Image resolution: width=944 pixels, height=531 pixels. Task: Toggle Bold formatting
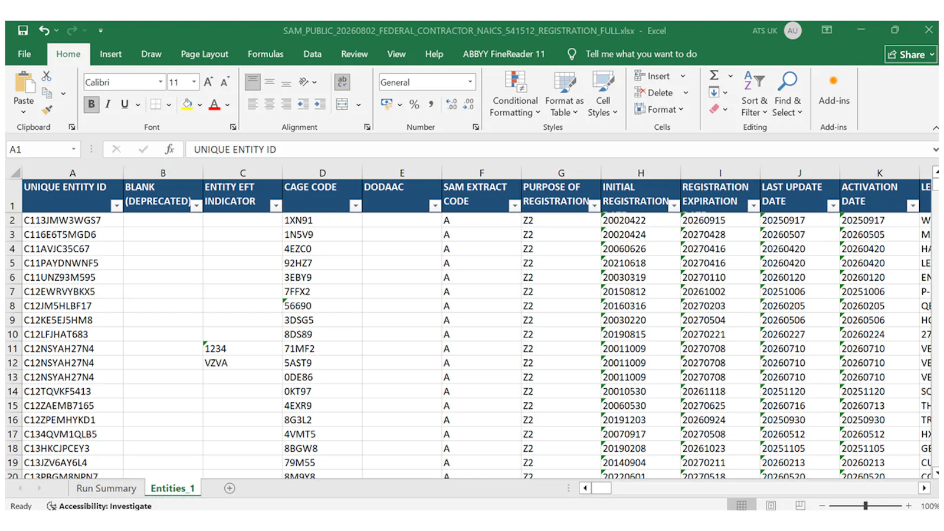91,104
